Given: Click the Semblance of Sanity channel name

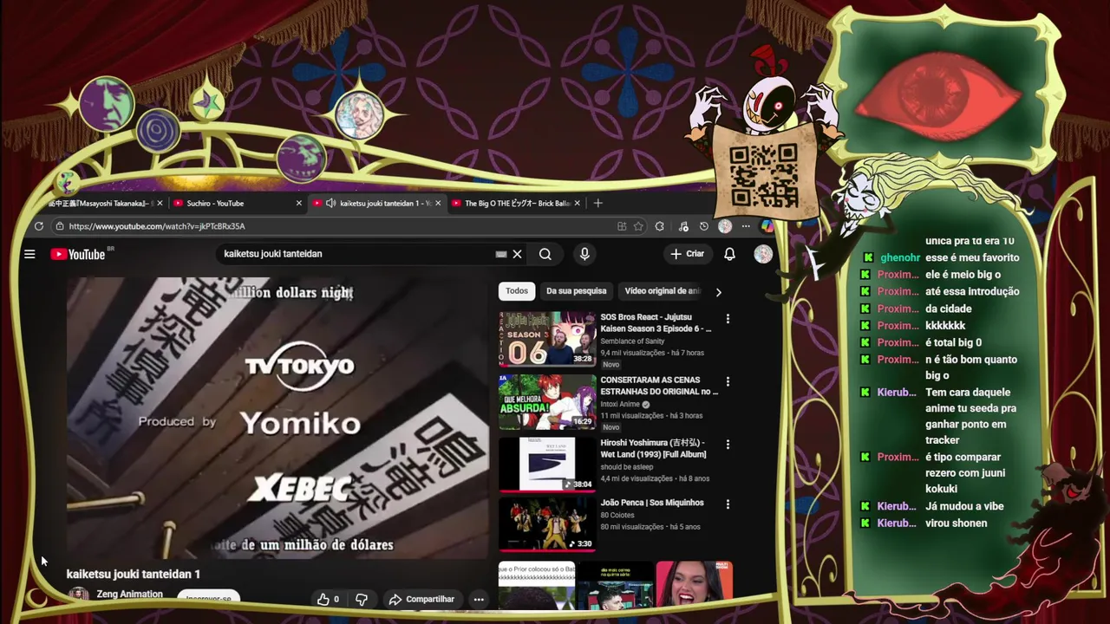Looking at the screenshot, I should click(633, 341).
